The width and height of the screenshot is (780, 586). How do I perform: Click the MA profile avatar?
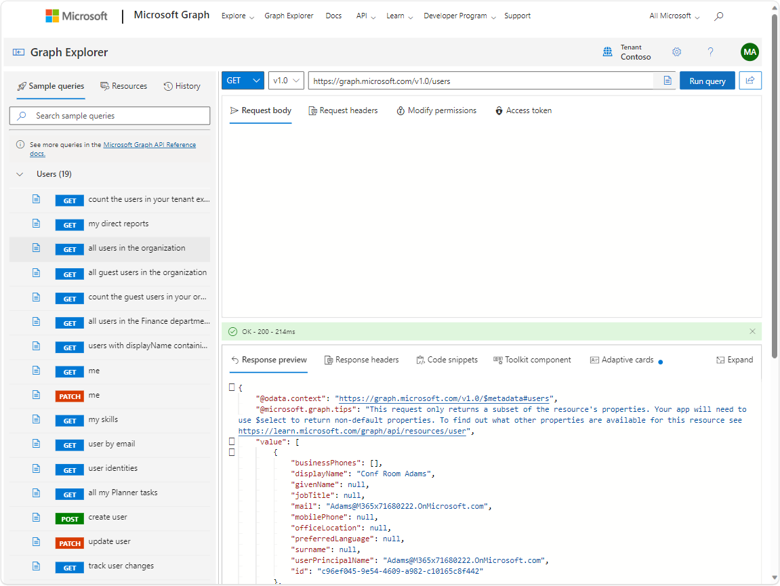click(x=750, y=51)
